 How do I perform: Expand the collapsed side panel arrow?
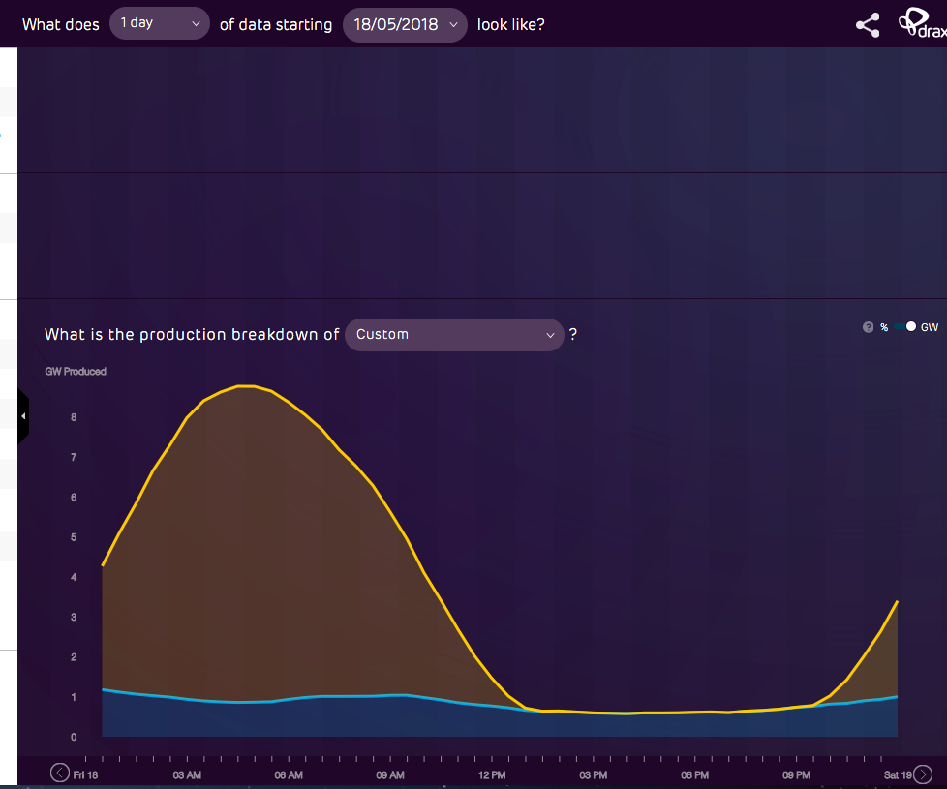tap(23, 416)
